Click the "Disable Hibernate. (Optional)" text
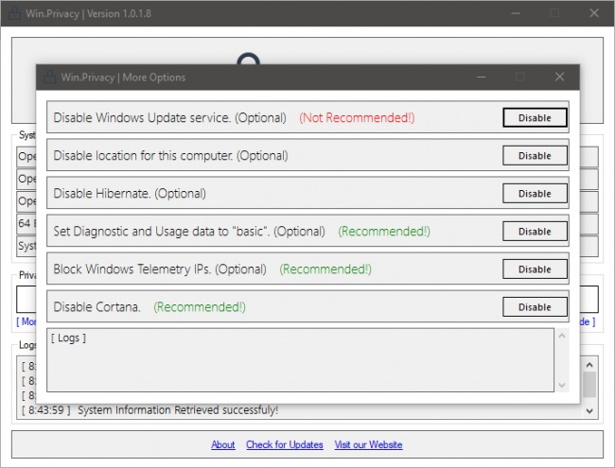This screenshot has height=468, width=615. point(130,193)
